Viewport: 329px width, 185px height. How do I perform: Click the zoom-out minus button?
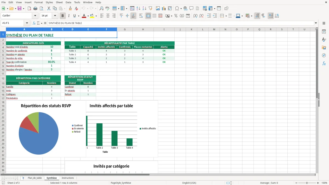[x=296, y=183]
